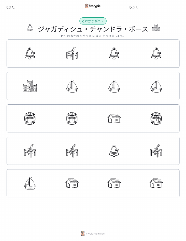The image size is (186, 241).
Task: Mark the sailboat in the last row
Action: point(30,183)
